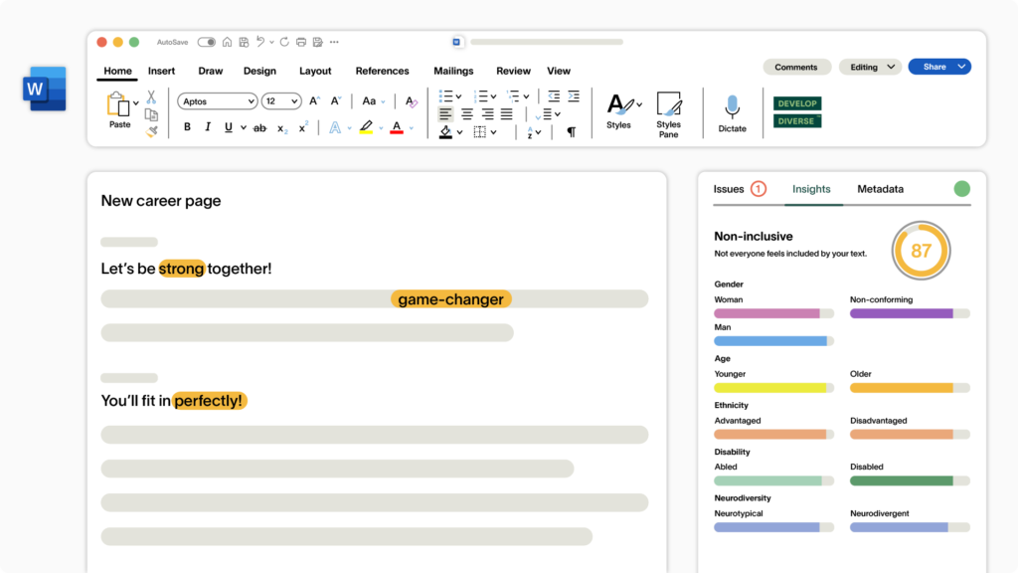
Task: Expand the font size 12 dropdown
Action: 281,101
